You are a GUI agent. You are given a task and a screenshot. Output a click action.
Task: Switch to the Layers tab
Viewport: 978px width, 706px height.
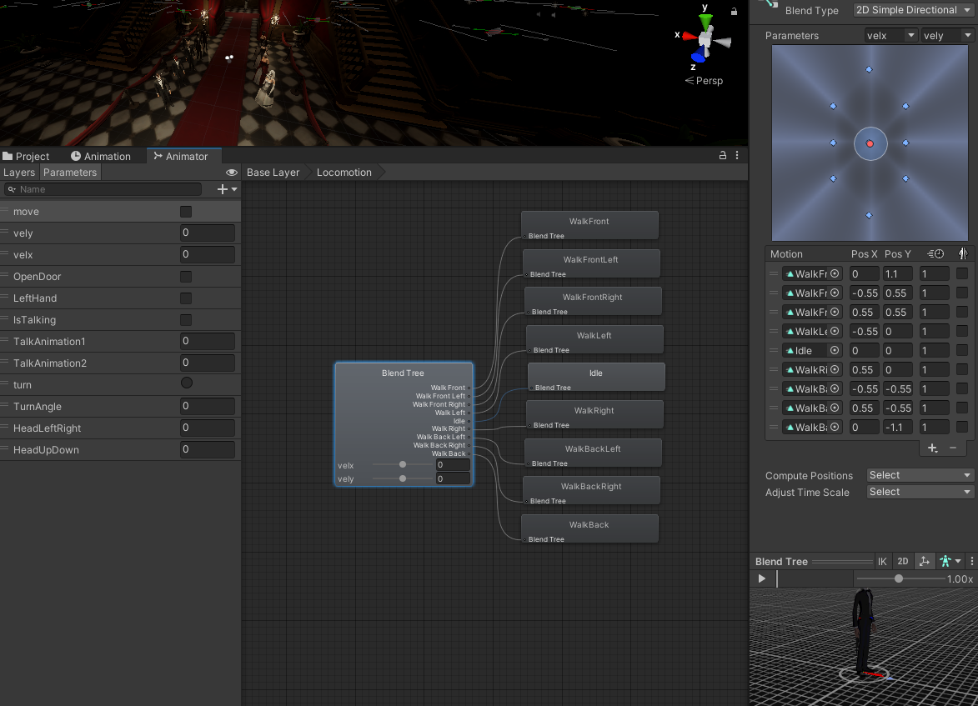19,173
